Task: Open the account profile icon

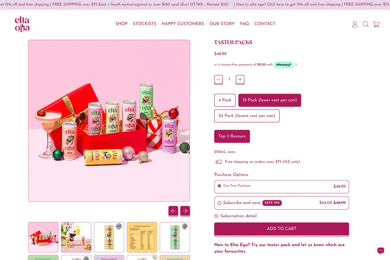Action: tap(355, 24)
